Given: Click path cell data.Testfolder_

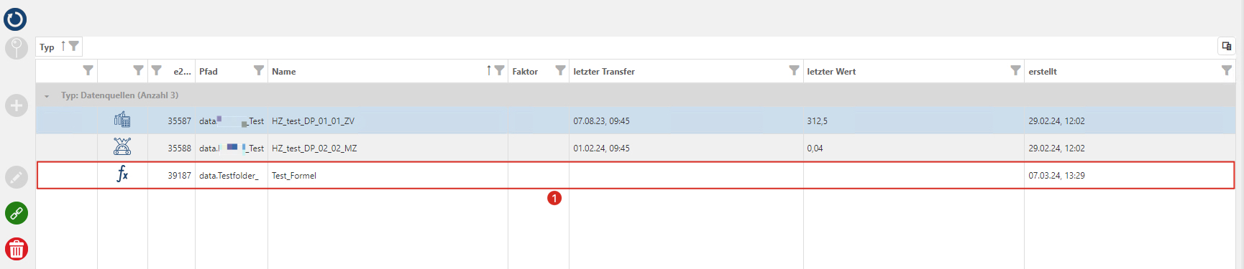Looking at the screenshot, I should click(x=229, y=176).
